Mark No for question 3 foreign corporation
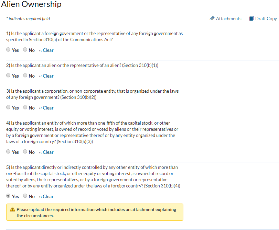The height and width of the screenshot is (230, 279). pyautogui.click(x=25, y=107)
